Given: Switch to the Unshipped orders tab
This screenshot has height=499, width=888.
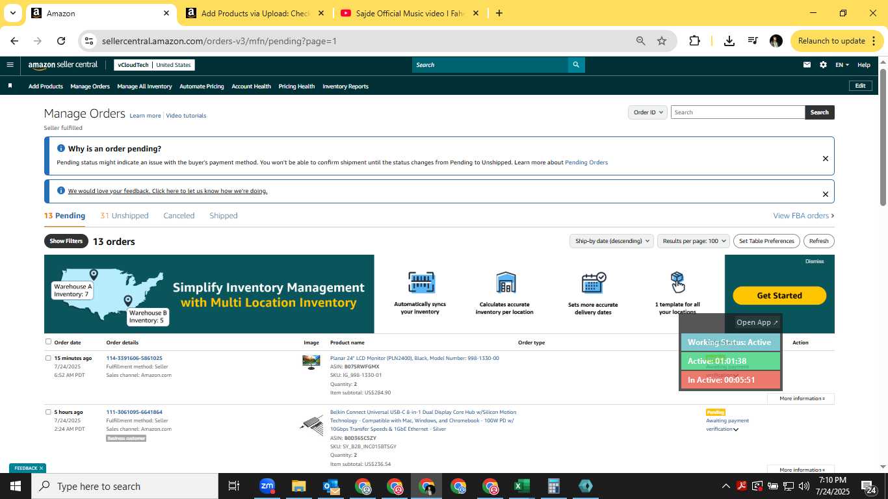Looking at the screenshot, I should [x=124, y=216].
